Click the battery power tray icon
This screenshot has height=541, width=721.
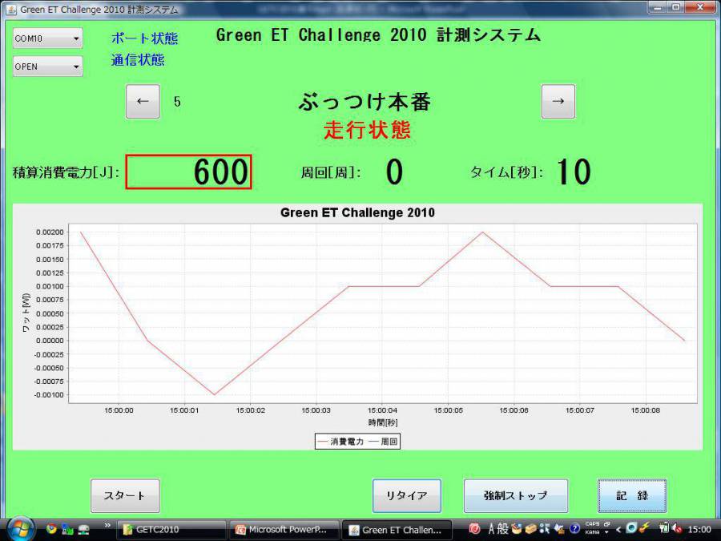click(664, 528)
